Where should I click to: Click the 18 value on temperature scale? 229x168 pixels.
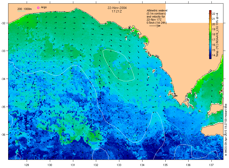pyautogui.click(x=213, y=34)
